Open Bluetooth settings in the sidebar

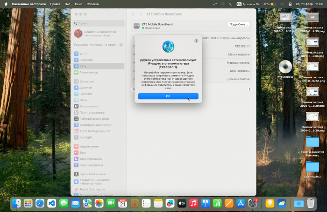pos(86,60)
